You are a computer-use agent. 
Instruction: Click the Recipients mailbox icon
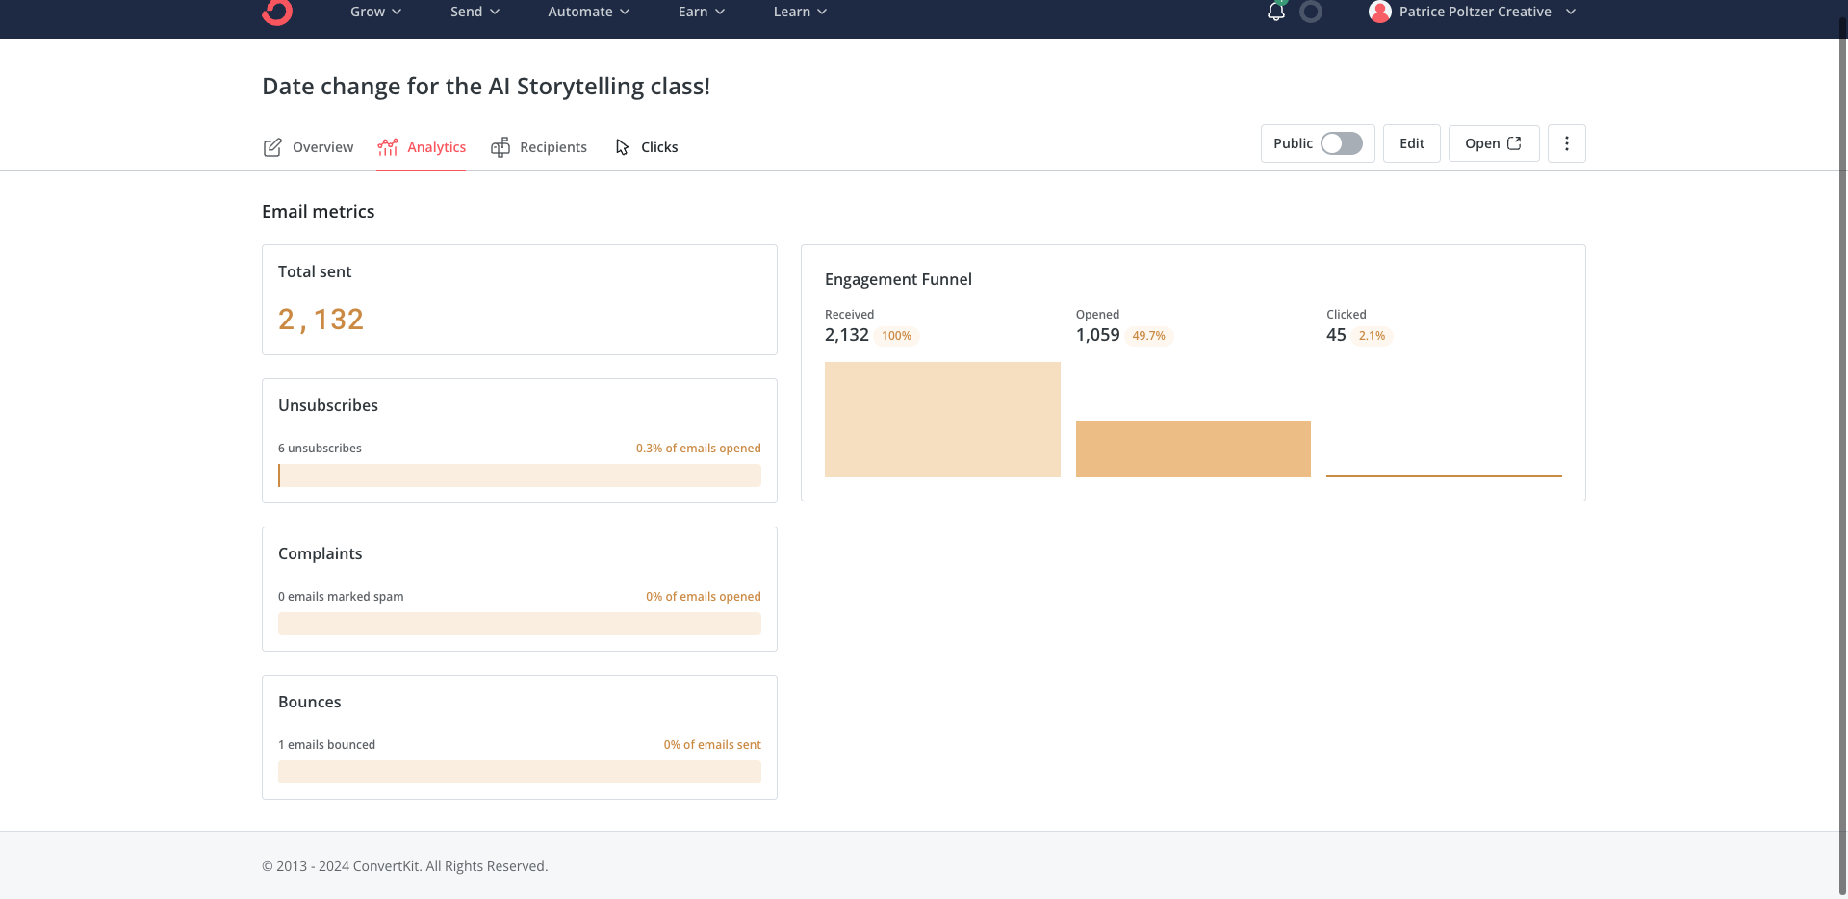tap(500, 147)
